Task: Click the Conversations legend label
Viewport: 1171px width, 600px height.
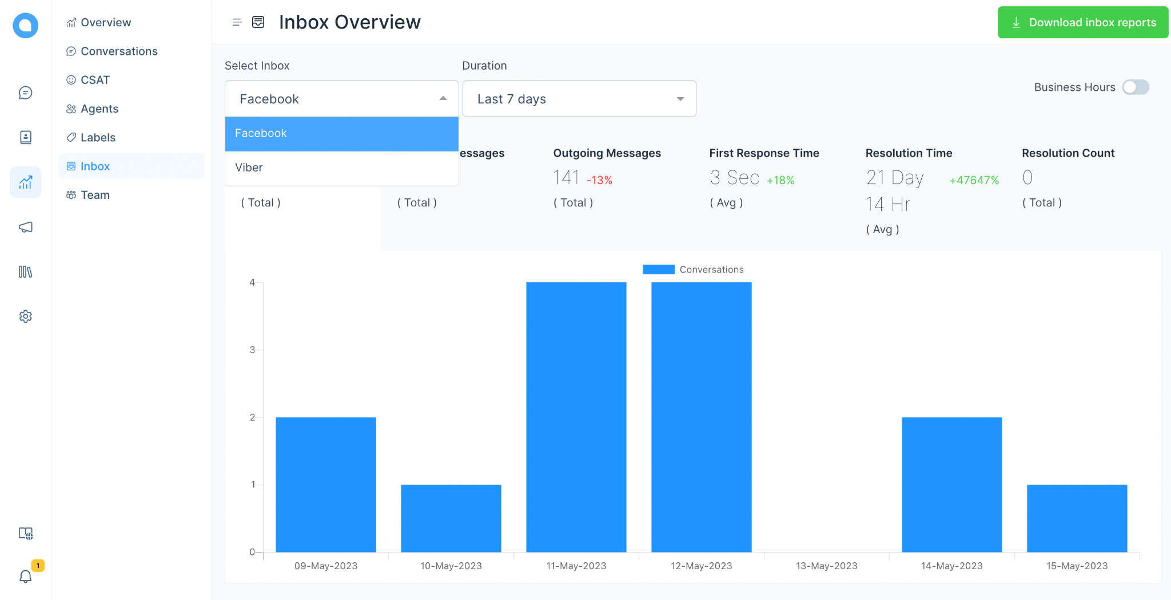Action: (711, 270)
